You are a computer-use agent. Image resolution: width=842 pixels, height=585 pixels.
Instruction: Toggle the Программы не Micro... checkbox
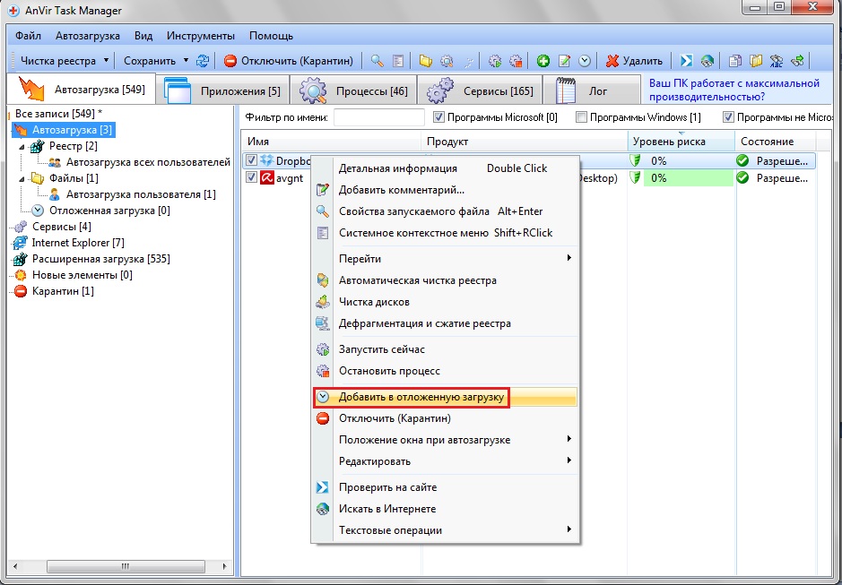tap(728, 116)
